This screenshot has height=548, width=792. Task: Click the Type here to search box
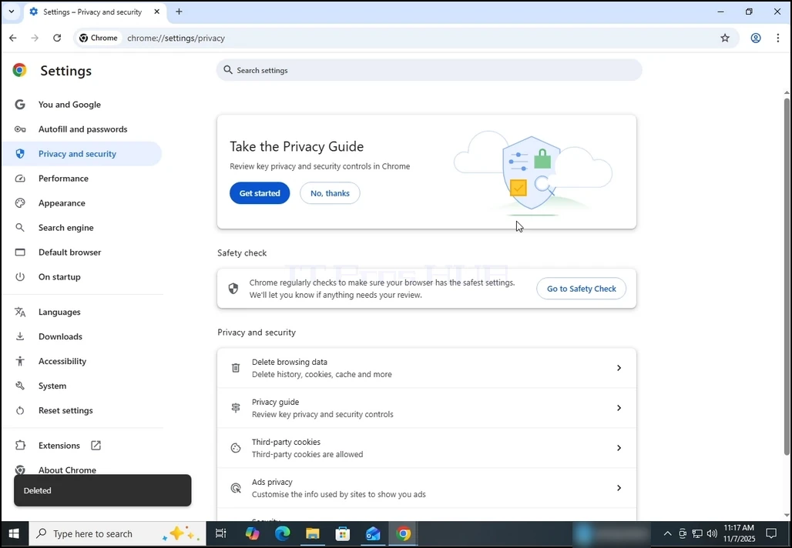117,534
